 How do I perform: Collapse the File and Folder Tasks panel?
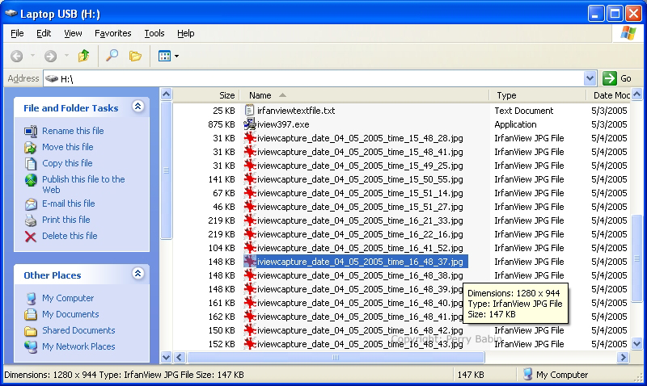(138, 107)
